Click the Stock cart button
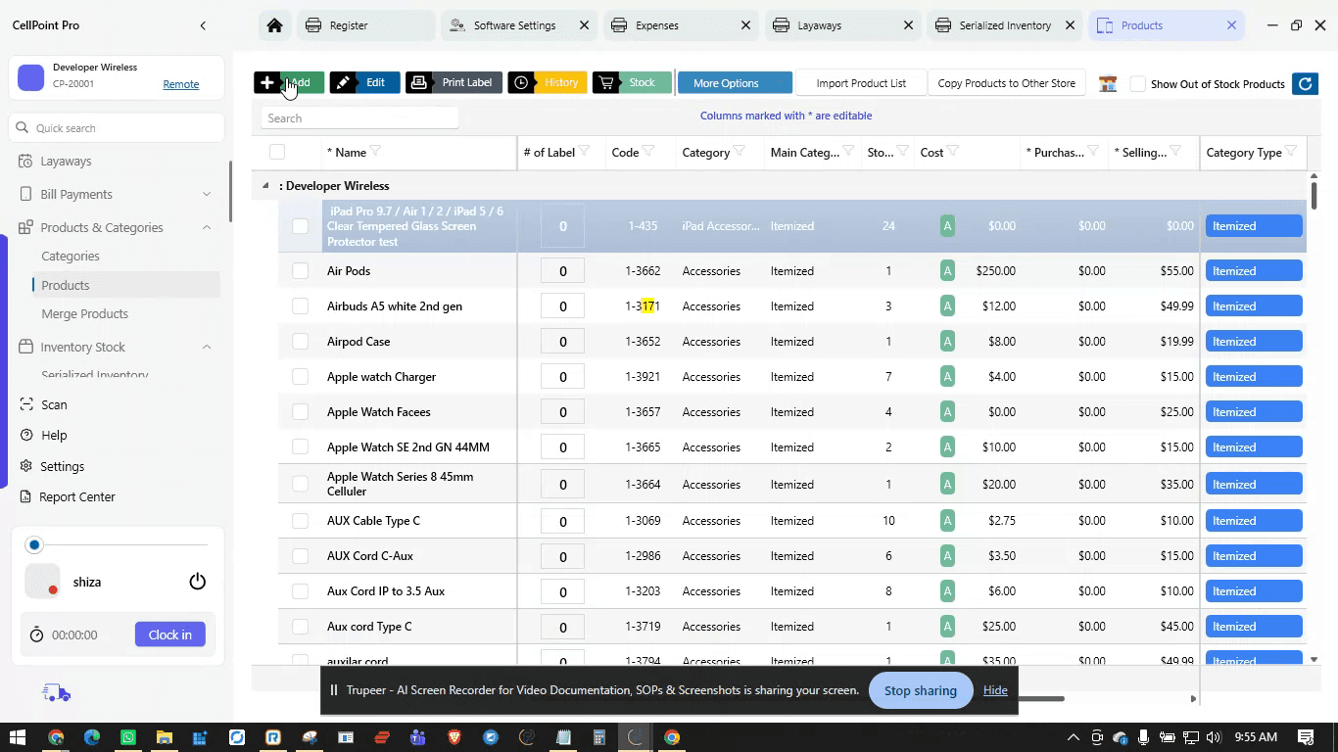The width and height of the screenshot is (1338, 752). point(632,83)
